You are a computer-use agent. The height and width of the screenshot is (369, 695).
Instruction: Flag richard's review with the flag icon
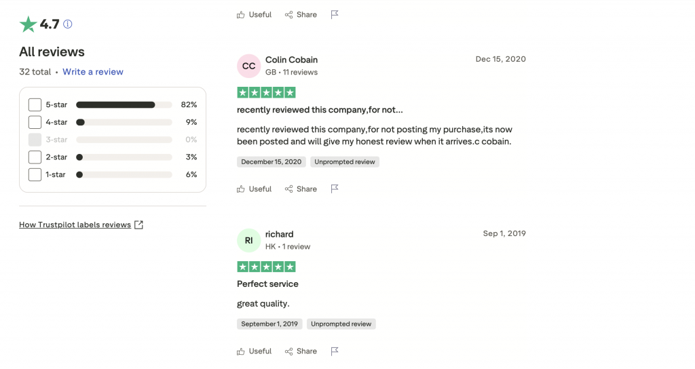335,351
